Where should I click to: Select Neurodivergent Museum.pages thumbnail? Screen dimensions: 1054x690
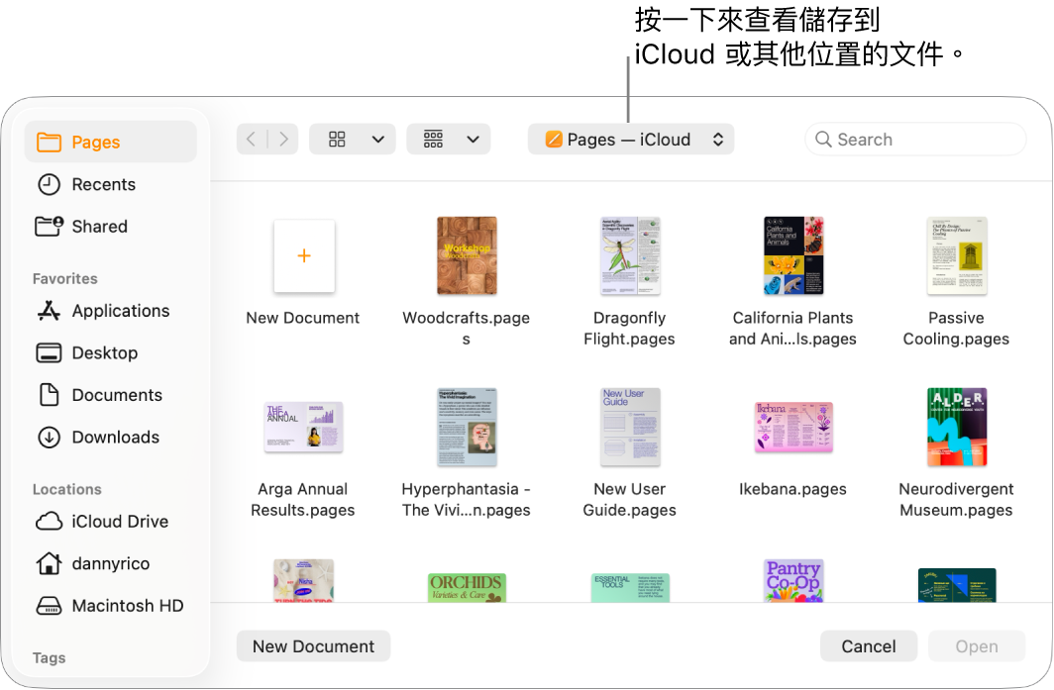point(957,428)
